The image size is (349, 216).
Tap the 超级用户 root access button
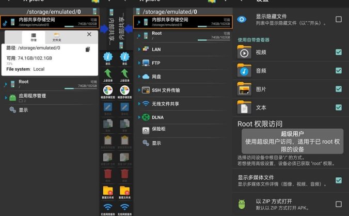tap(292, 141)
